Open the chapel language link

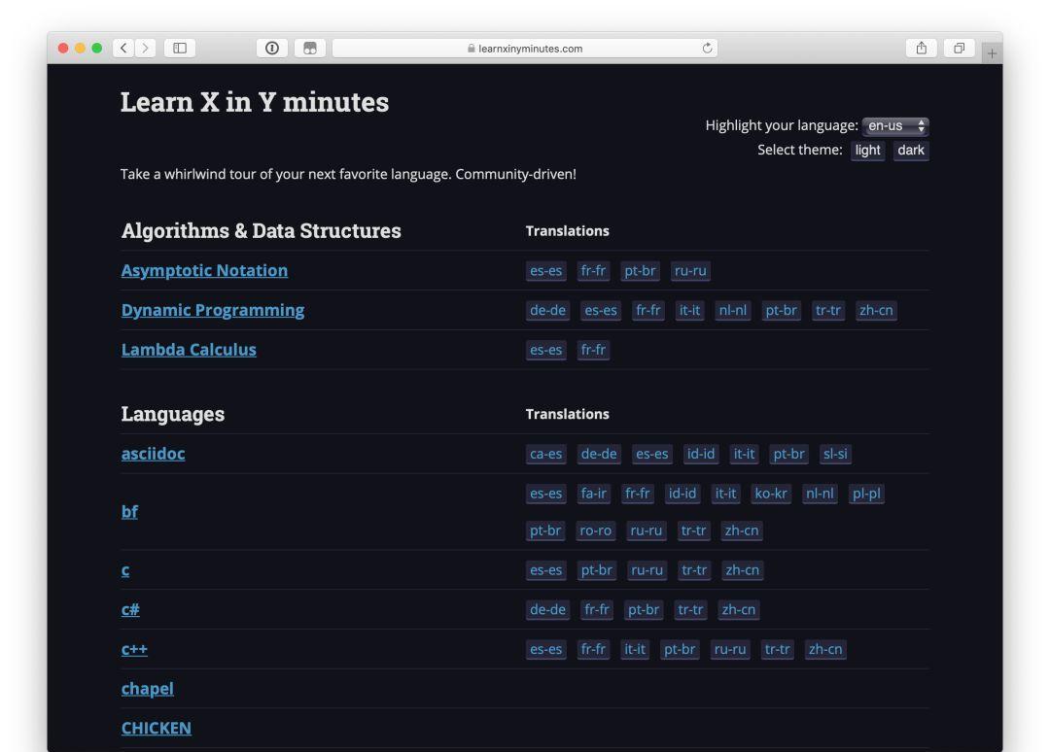tap(148, 689)
